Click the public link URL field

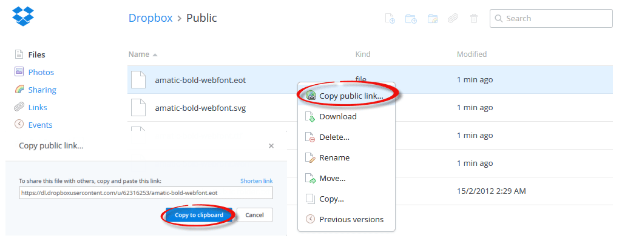(146, 193)
